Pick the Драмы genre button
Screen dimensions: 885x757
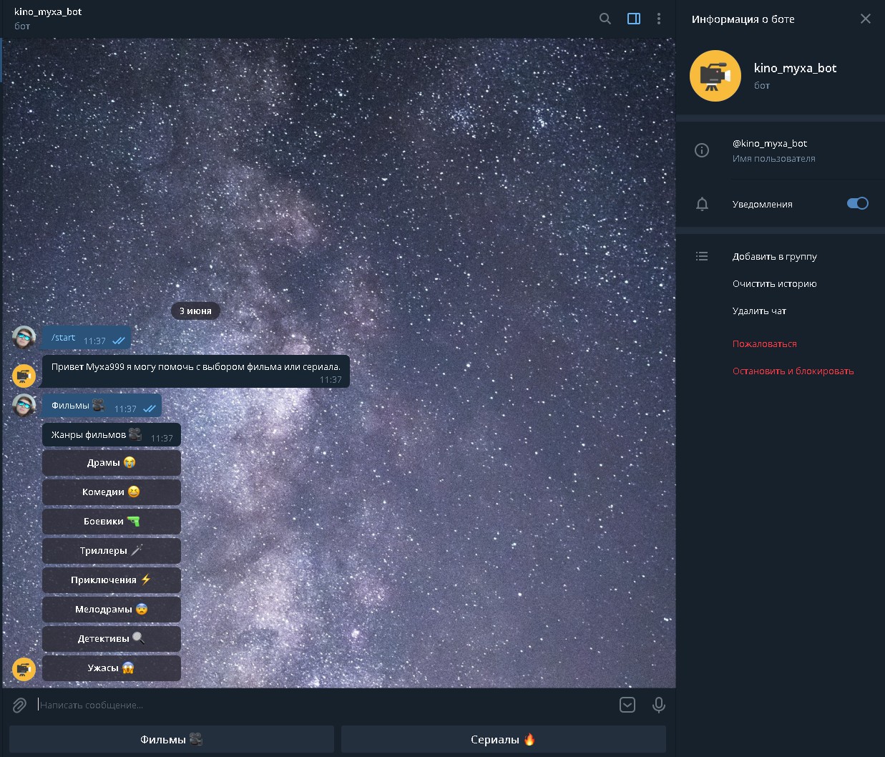click(x=112, y=463)
